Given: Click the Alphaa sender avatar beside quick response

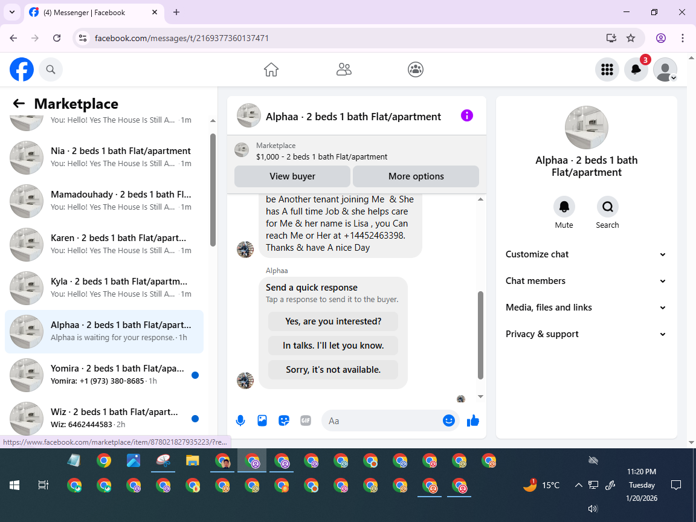Looking at the screenshot, I should pos(245,381).
